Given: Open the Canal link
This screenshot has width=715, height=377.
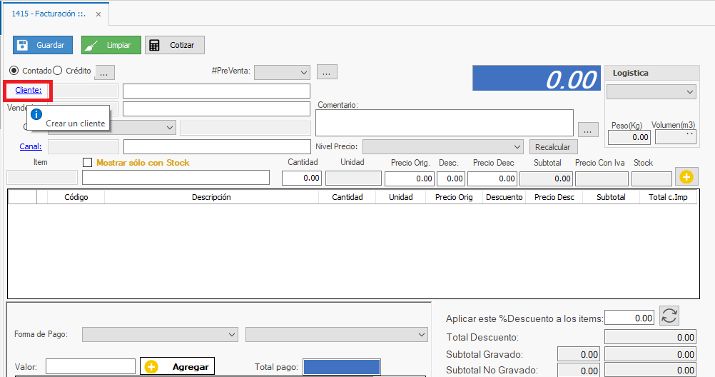Looking at the screenshot, I should click(x=31, y=146).
